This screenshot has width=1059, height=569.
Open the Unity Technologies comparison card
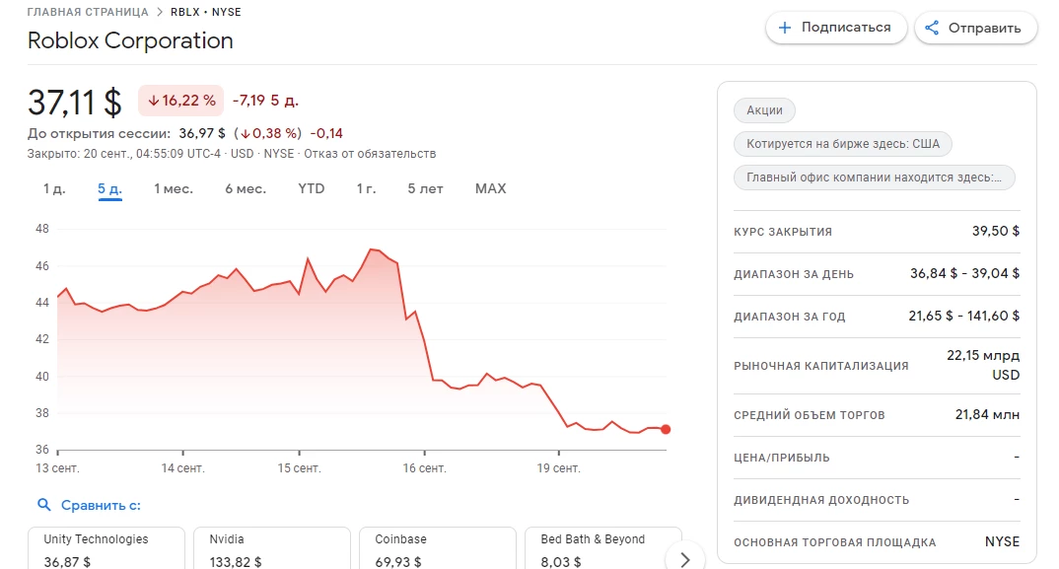(x=106, y=548)
